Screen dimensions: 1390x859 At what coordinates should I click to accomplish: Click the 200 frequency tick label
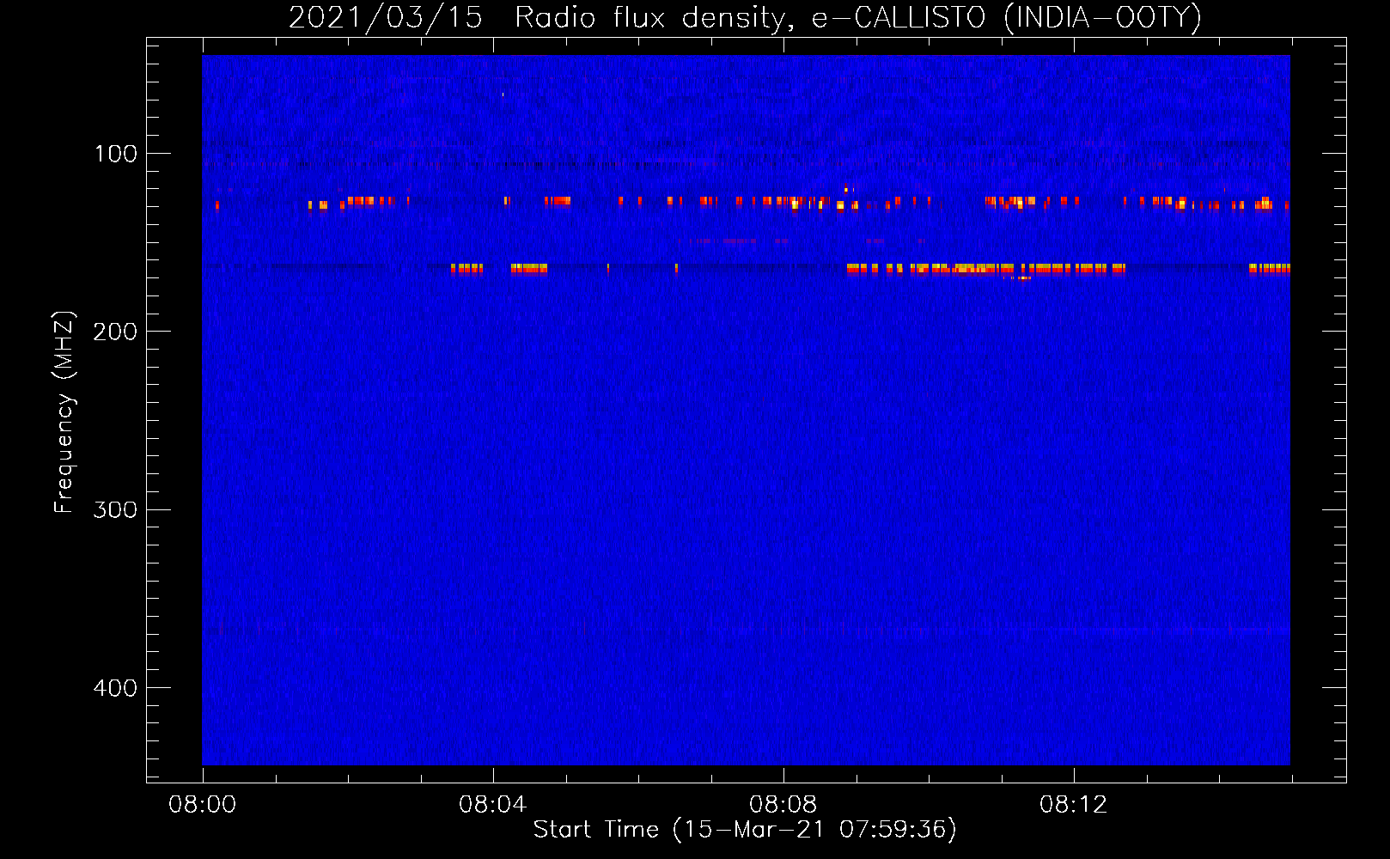pyautogui.click(x=116, y=332)
